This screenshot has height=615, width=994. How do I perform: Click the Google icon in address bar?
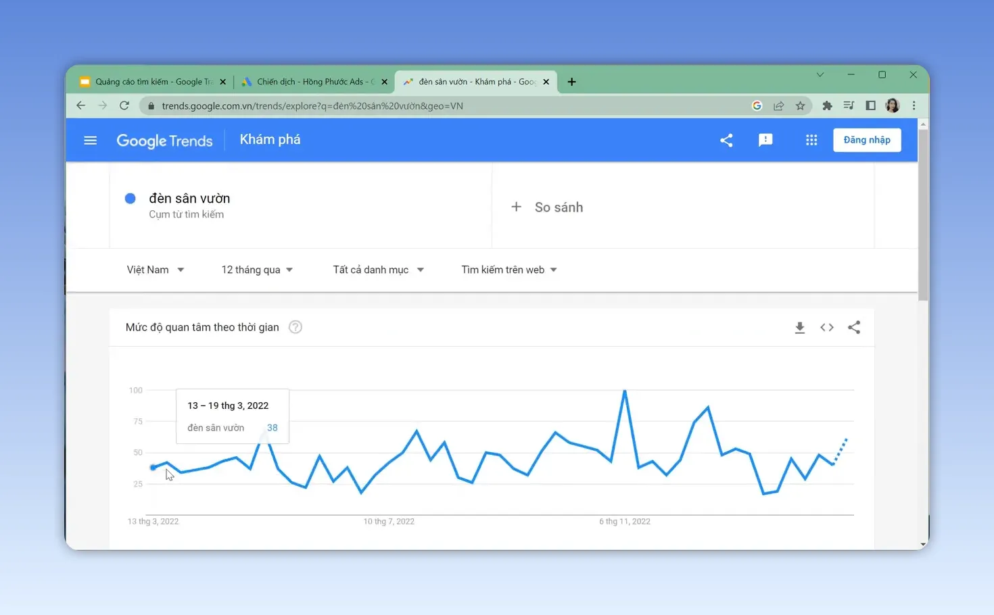click(757, 105)
